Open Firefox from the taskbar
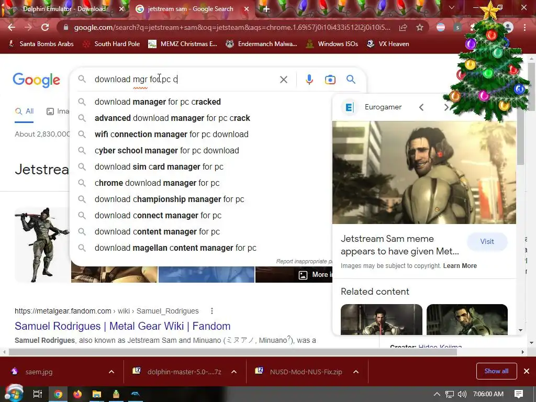Image resolution: width=536 pixels, height=402 pixels. [77, 394]
